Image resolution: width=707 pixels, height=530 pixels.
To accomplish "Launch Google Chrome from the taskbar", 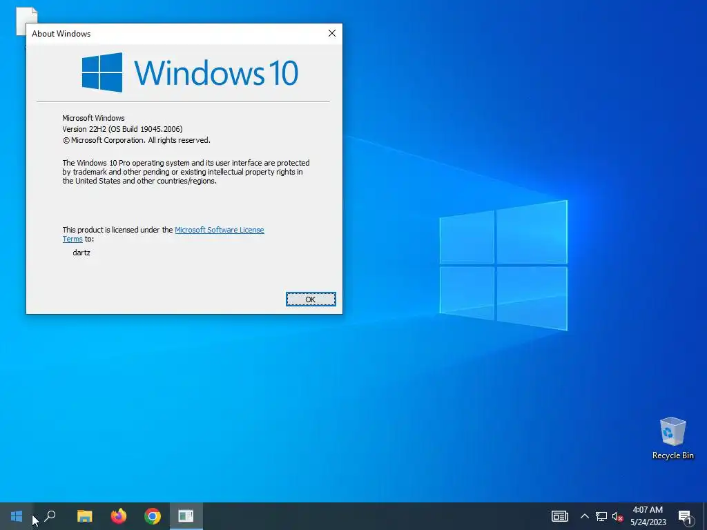I will [x=153, y=516].
